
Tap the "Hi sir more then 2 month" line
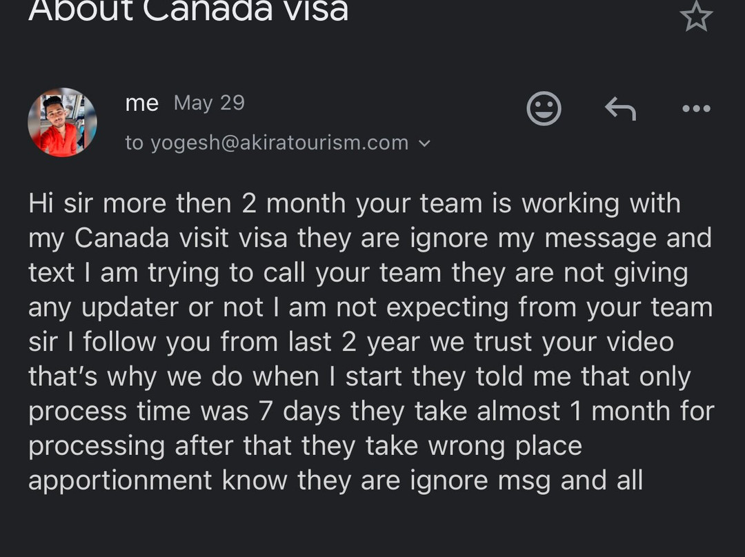click(x=354, y=203)
